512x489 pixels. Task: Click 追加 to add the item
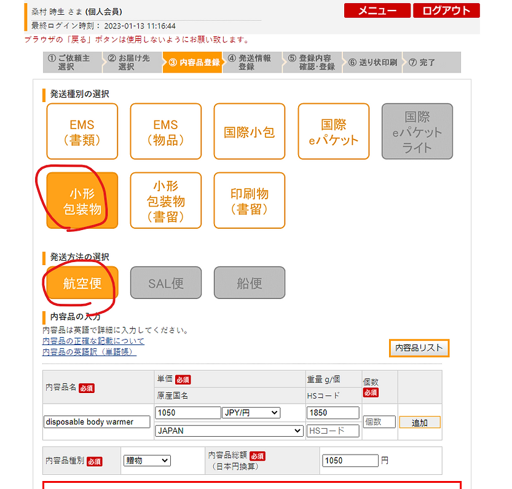point(420,422)
